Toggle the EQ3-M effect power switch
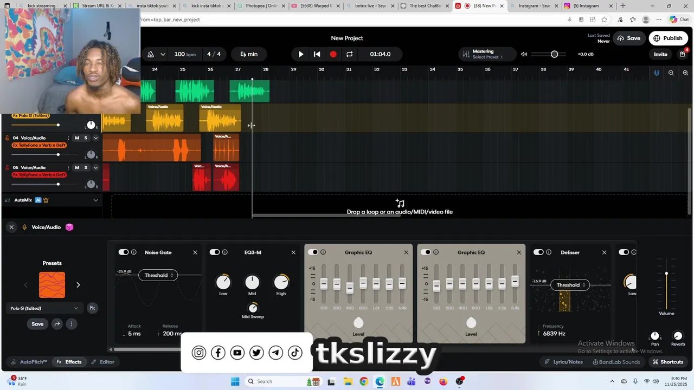The width and height of the screenshot is (694, 390). (215, 252)
